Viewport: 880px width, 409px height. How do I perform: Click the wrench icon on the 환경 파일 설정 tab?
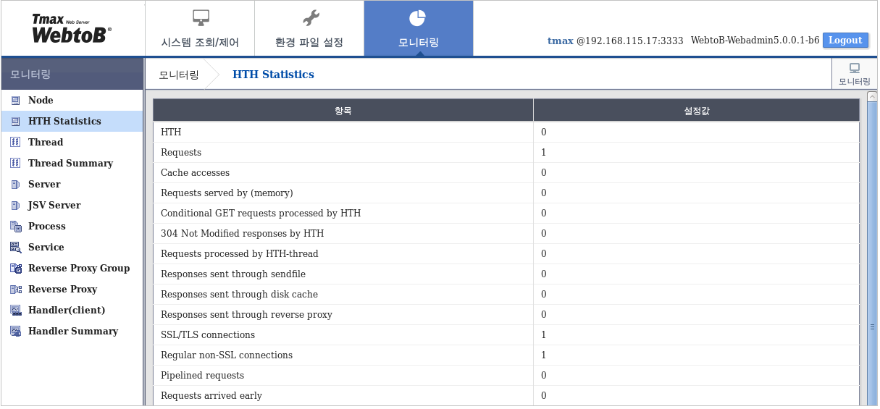[310, 17]
